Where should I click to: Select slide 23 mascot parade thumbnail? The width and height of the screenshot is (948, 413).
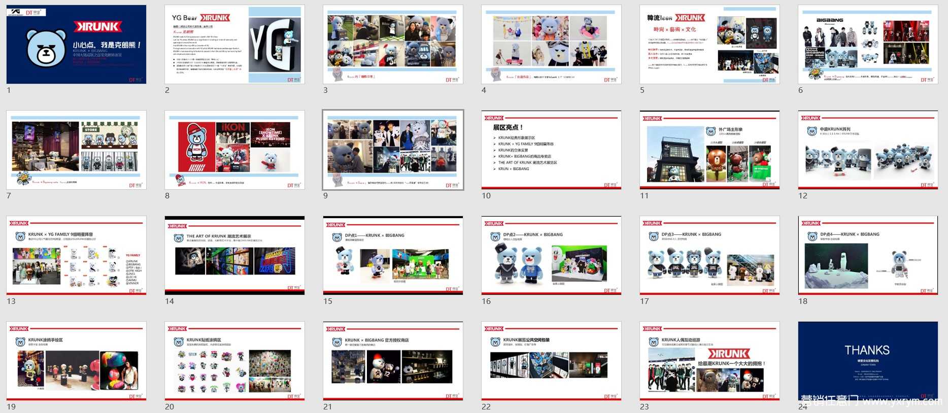(x=709, y=361)
